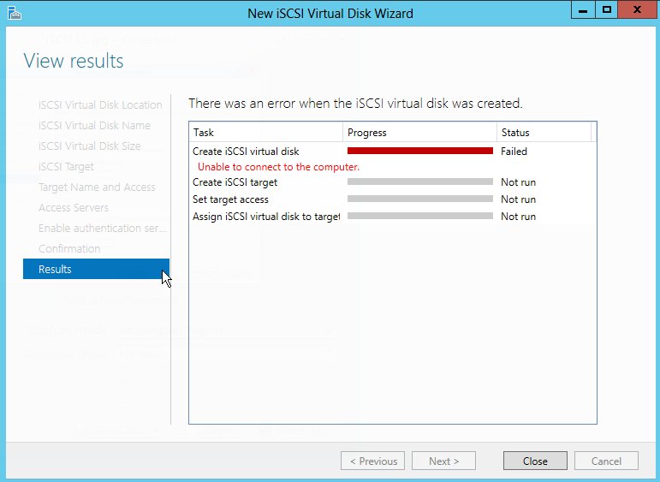660x482 pixels.
Task: Minimize the iSCSI Virtual Disk Wizard window
Action: pos(586,9)
